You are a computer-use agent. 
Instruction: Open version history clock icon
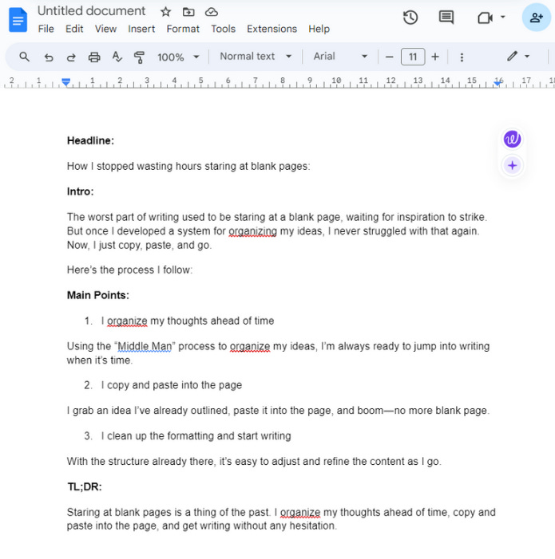[x=410, y=18]
